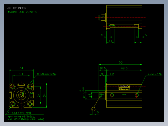Click the "6" wrench flat dimension
The width and height of the screenshot is (168, 126).
click(x=98, y=112)
